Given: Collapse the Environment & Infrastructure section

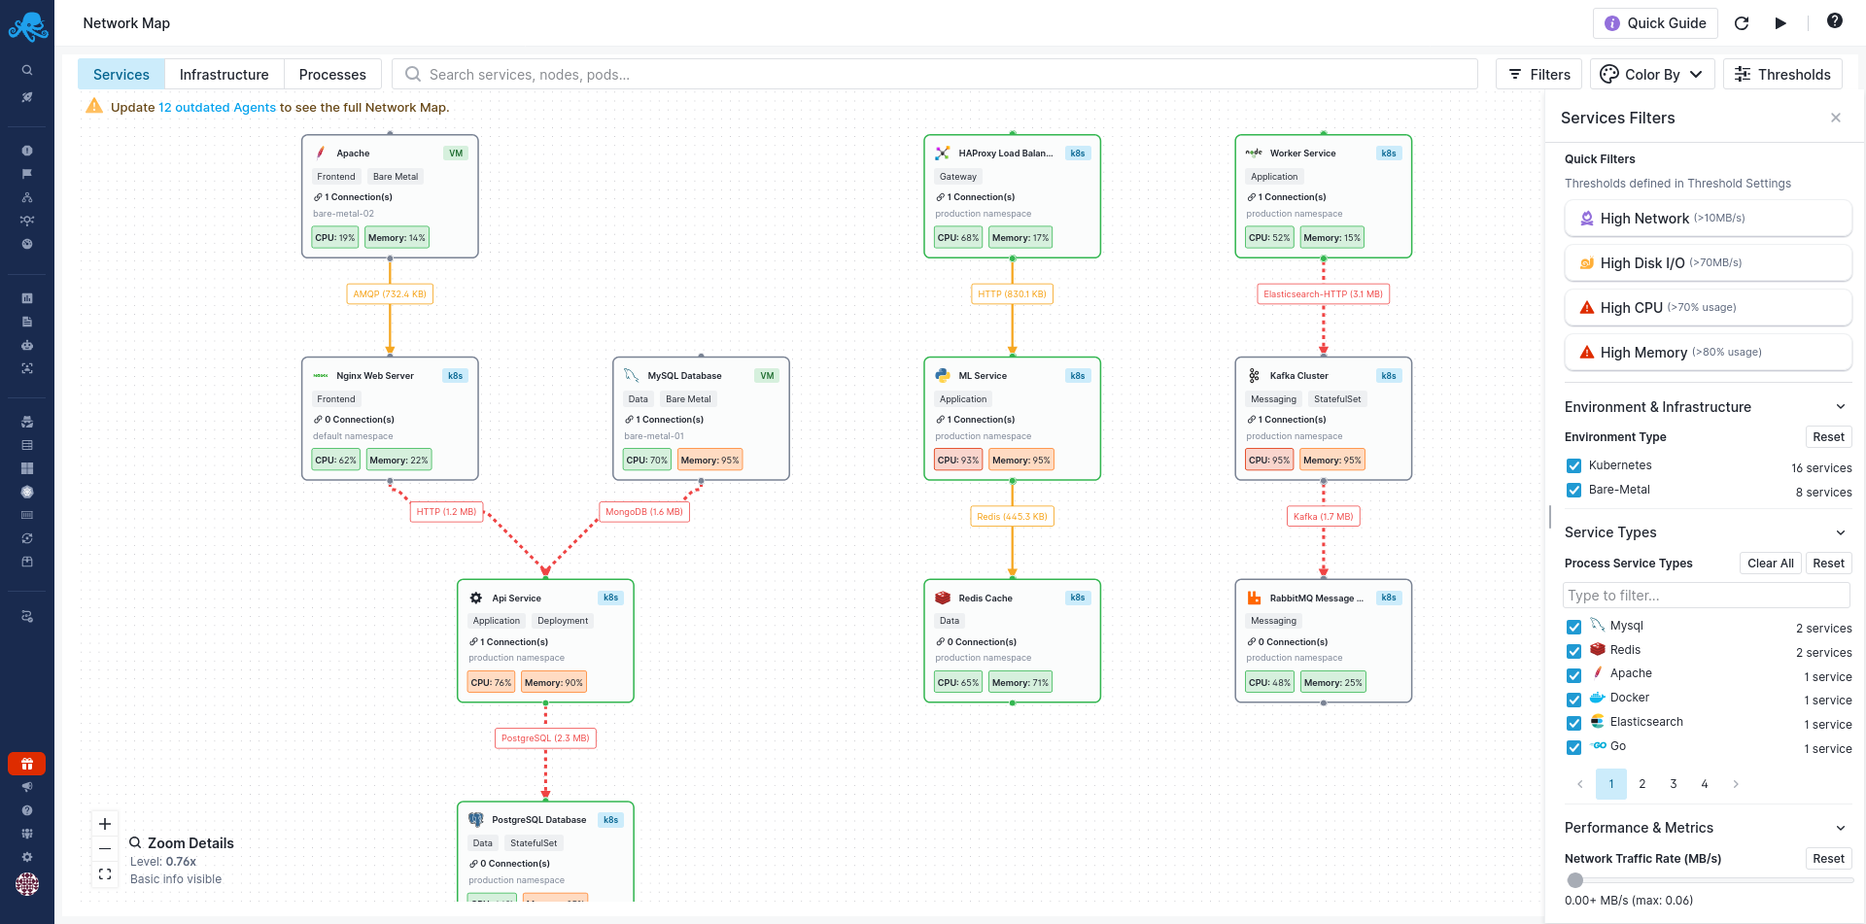Looking at the screenshot, I should point(1842,406).
